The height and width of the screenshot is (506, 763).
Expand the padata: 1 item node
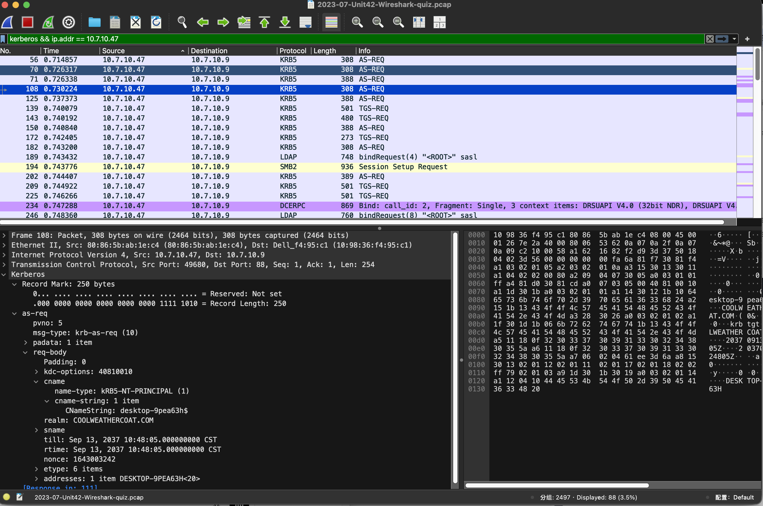pos(26,342)
